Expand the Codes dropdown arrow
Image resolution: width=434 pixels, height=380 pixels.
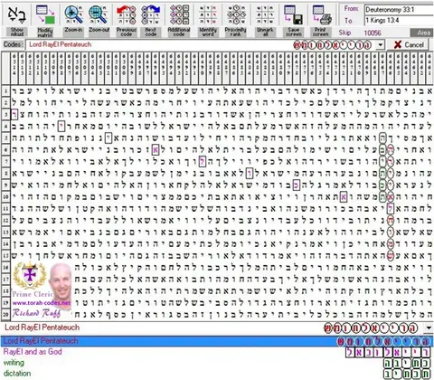click(x=381, y=45)
